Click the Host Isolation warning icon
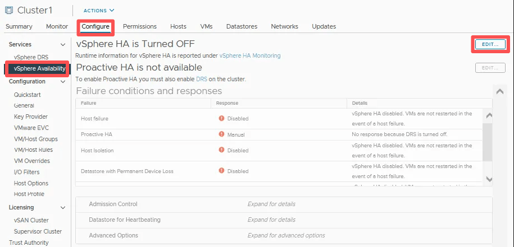514x247 pixels. 221,150
